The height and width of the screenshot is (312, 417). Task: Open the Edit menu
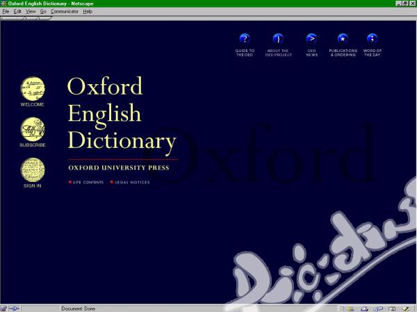tap(17, 11)
